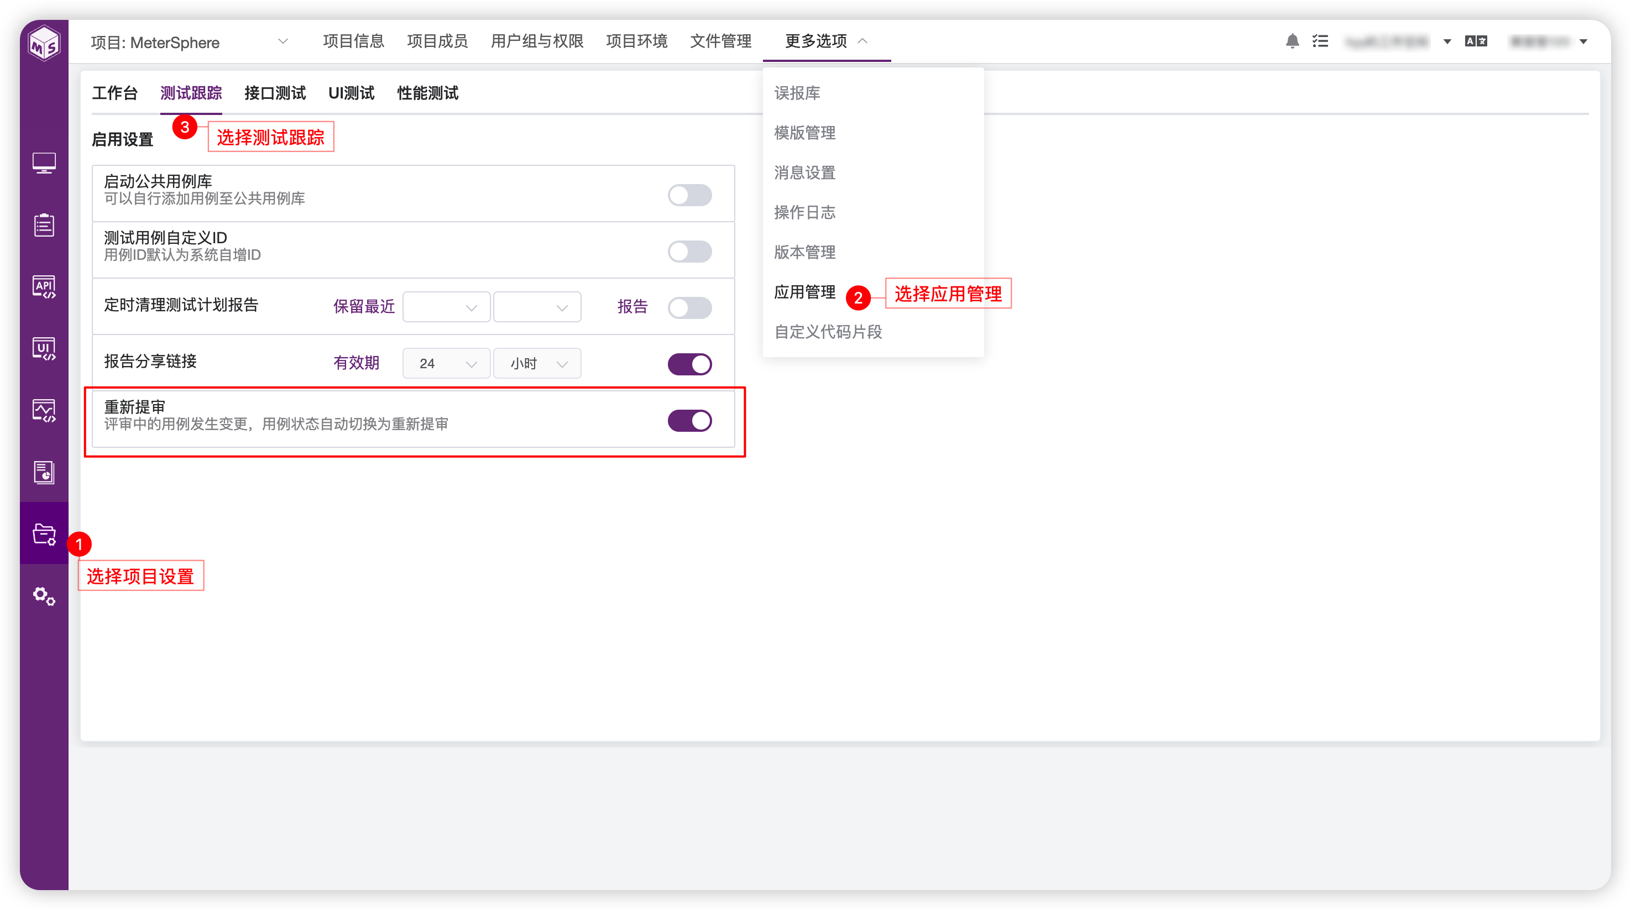Open the performance testing sidebar icon

click(x=44, y=410)
